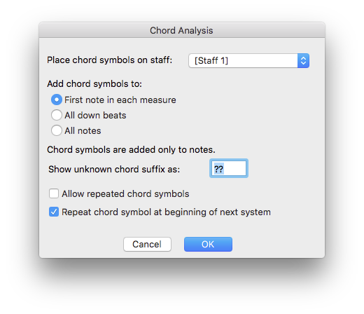Uncheck Repeat chord symbol at next system
Screen dimensions: 364x314
(54, 212)
